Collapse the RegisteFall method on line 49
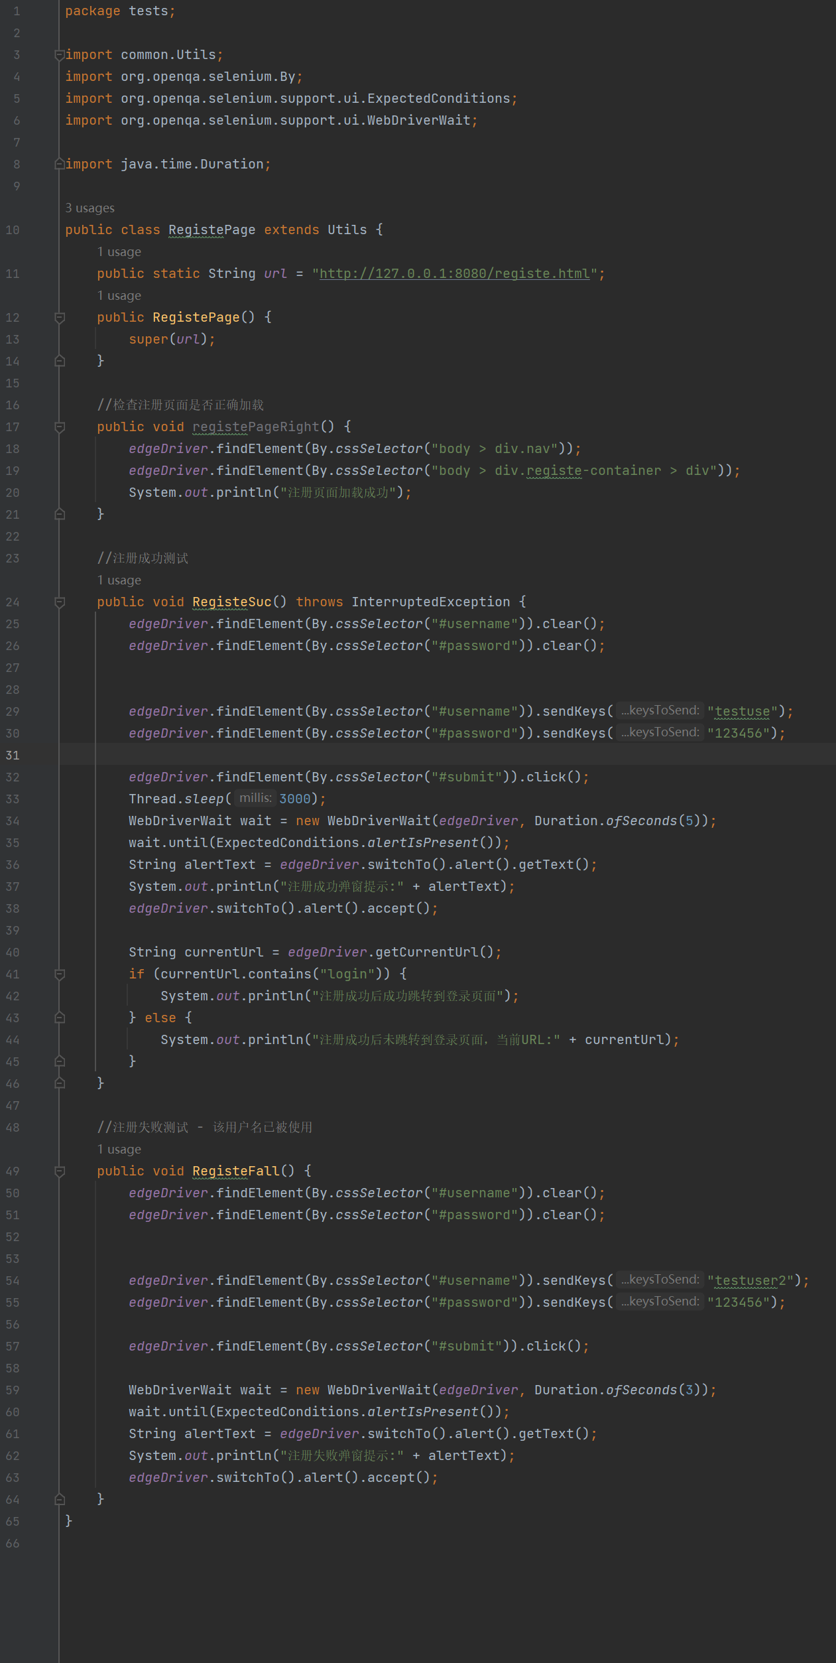 click(x=60, y=1171)
